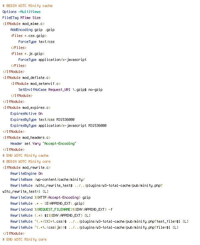Click 'RewriteRule .* - [E=APPEND_EXT:.gzip]' line
This screenshot has width=200, height=245.
point(47,203)
